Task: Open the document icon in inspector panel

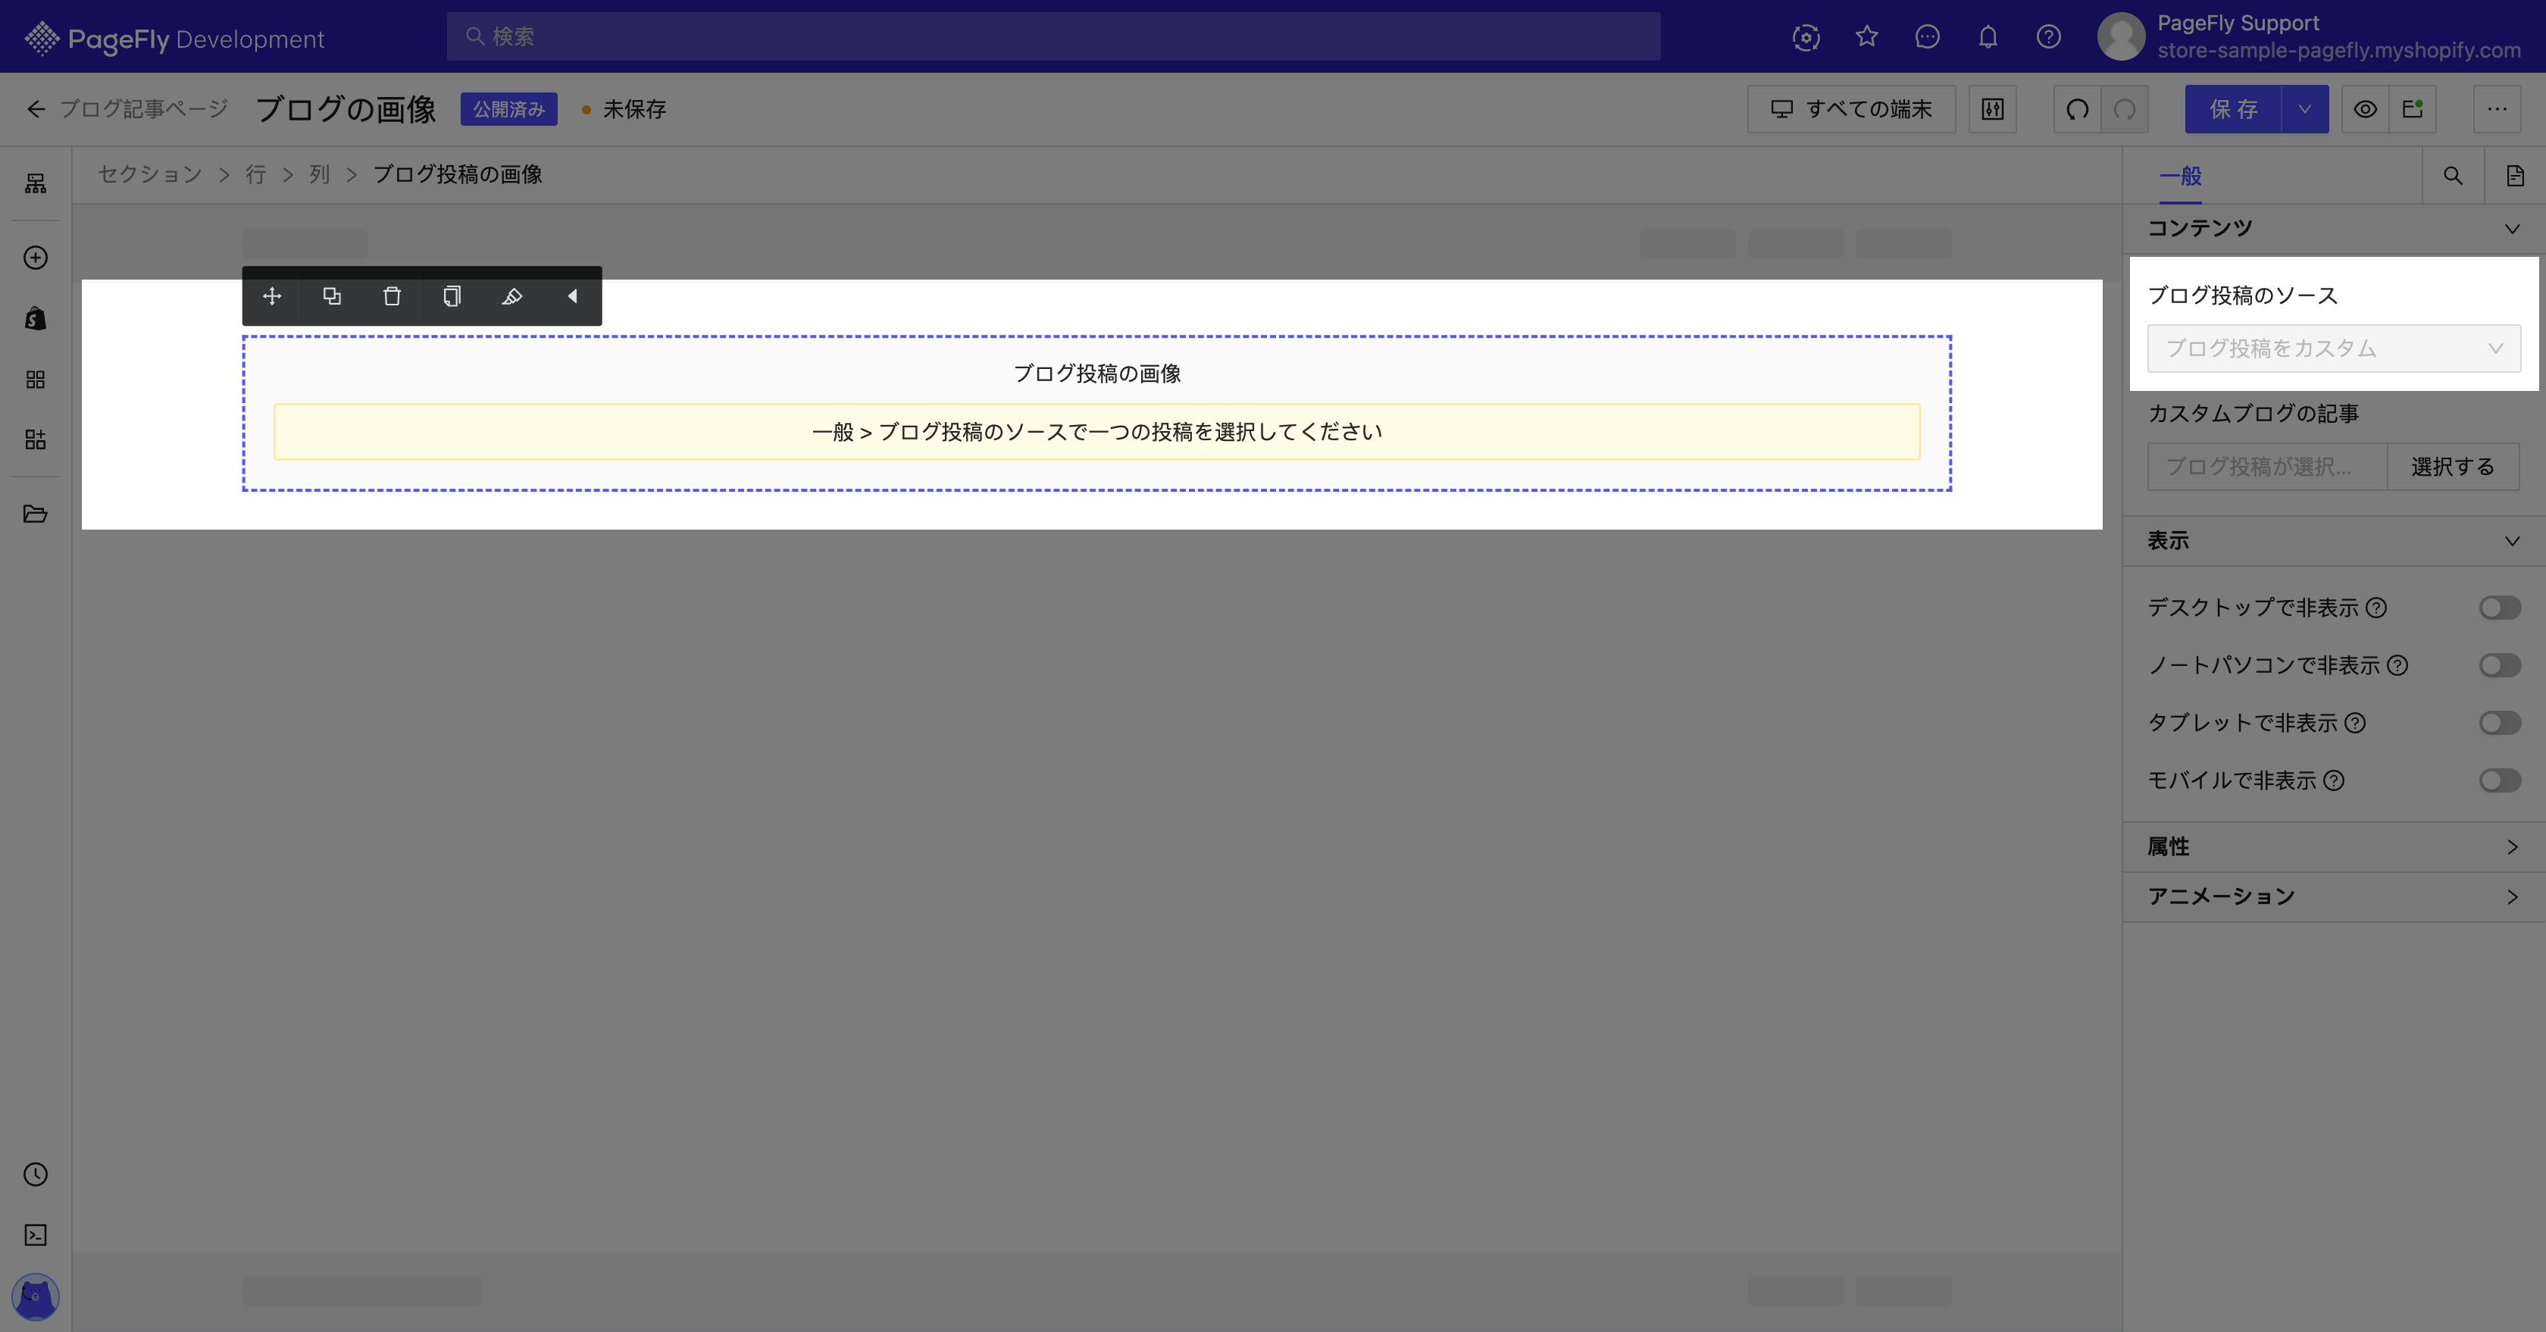Action: coord(2516,176)
